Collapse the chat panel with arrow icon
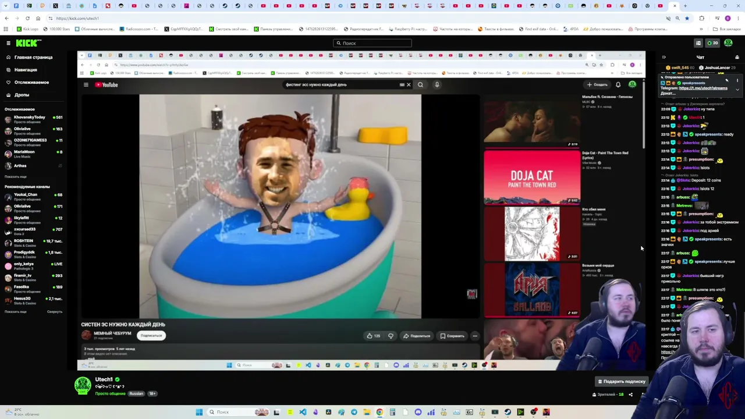745x419 pixels. 664,58
